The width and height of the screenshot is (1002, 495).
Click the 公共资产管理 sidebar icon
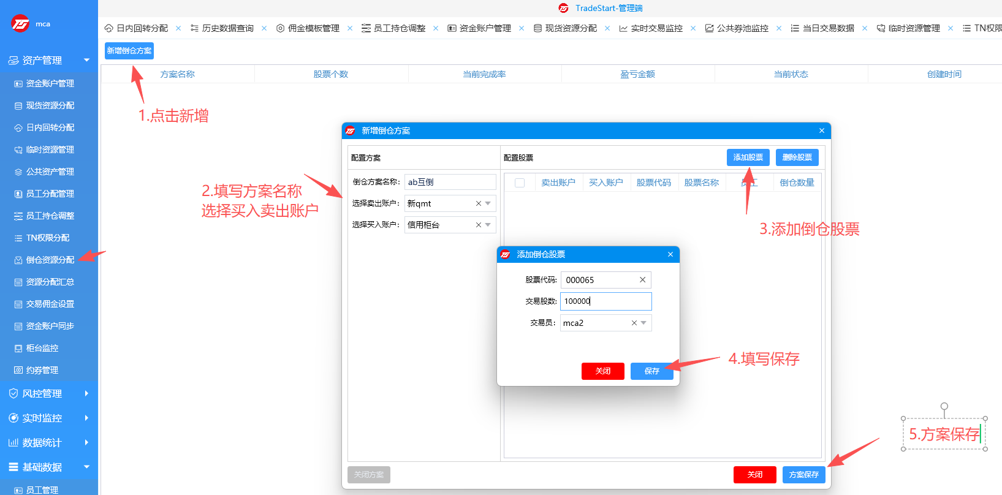click(x=18, y=172)
